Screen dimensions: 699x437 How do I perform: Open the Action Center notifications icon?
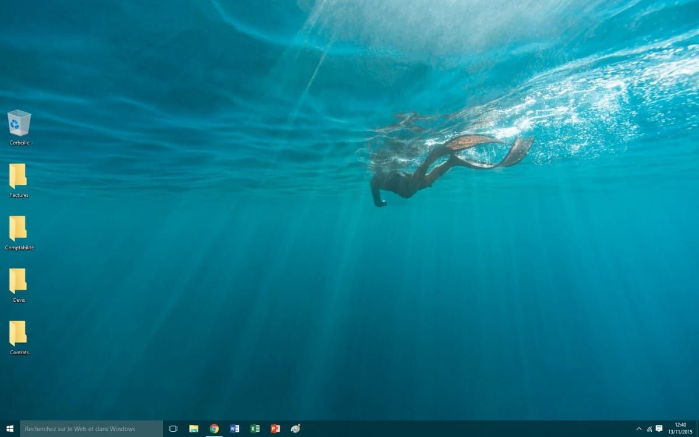(x=659, y=429)
